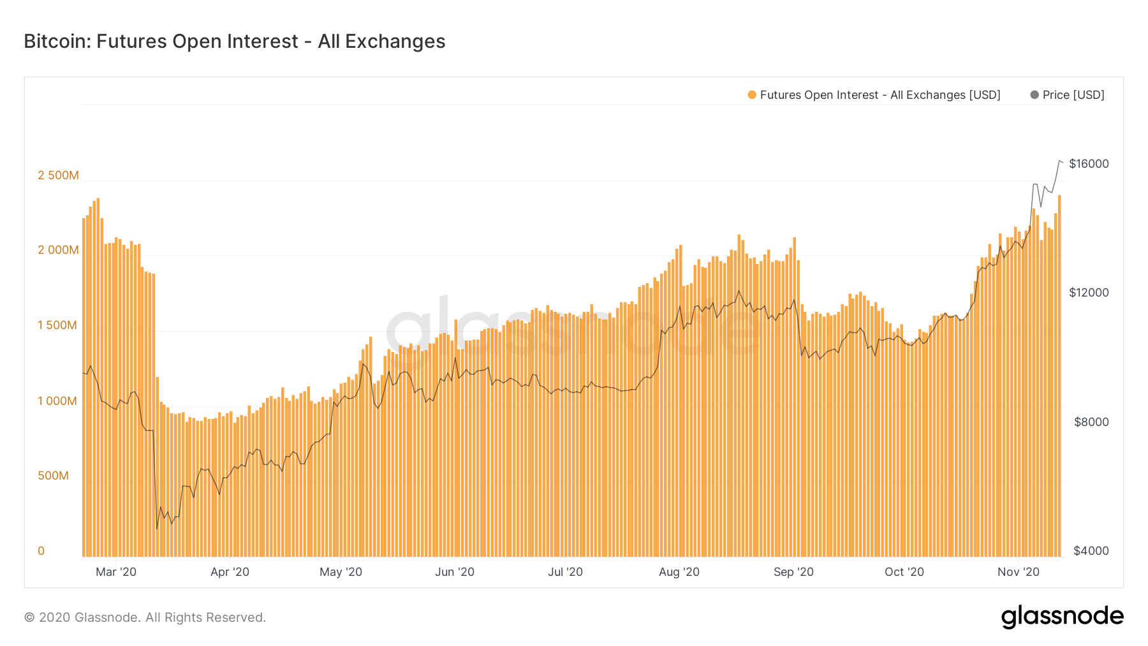Select the Sep '20 x-axis label

click(x=793, y=572)
